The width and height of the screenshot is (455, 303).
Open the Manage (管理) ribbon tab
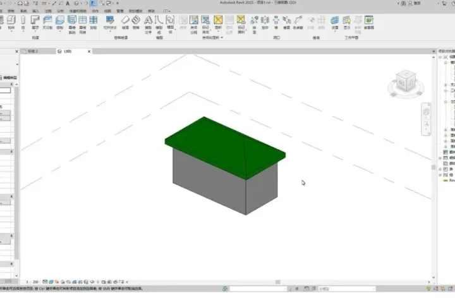click(120, 11)
